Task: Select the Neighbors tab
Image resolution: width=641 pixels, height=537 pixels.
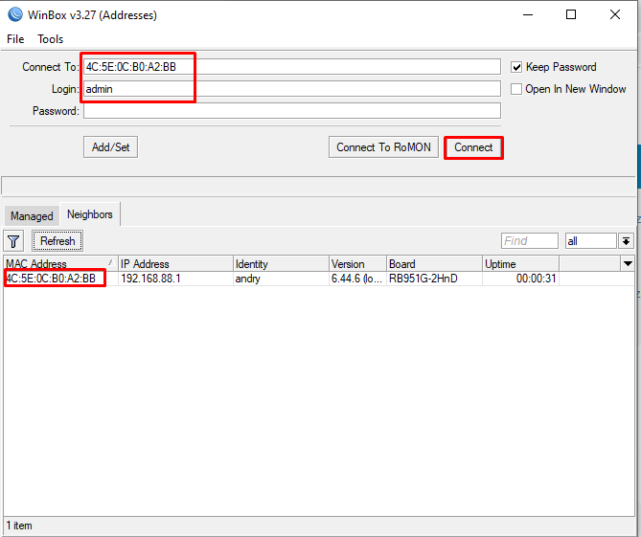Action: pos(89,215)
